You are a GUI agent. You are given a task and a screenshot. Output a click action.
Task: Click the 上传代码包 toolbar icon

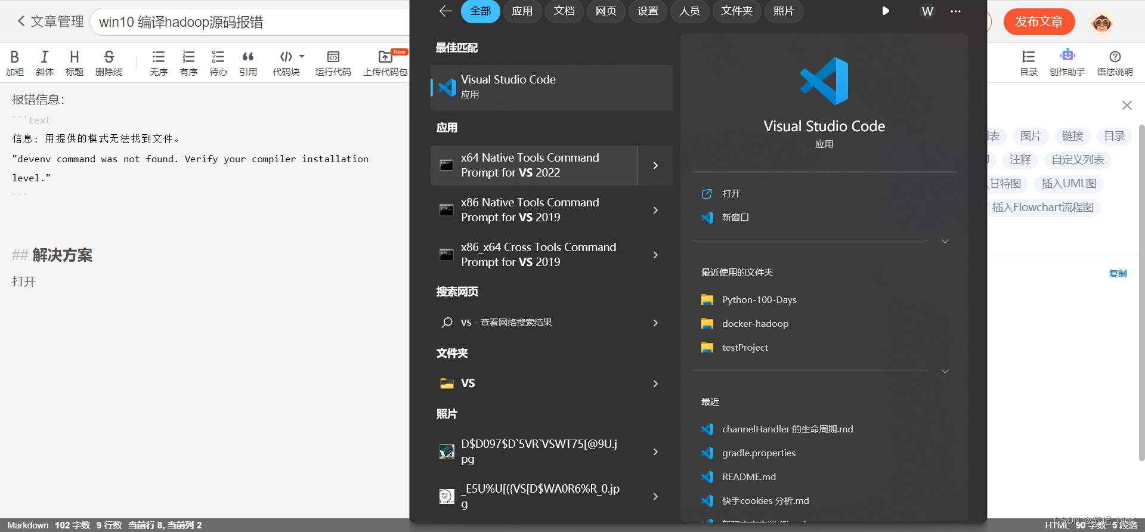[x=386, y=63]
